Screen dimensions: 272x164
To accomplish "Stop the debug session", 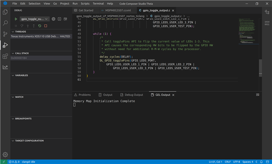I will pos(45,26).
